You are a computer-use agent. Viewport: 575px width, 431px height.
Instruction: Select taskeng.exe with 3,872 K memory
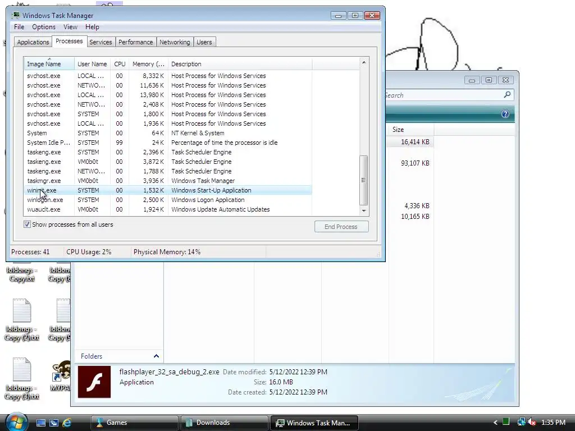point(168,162)
